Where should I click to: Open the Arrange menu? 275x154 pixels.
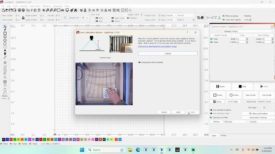click(x=24, y=6)
